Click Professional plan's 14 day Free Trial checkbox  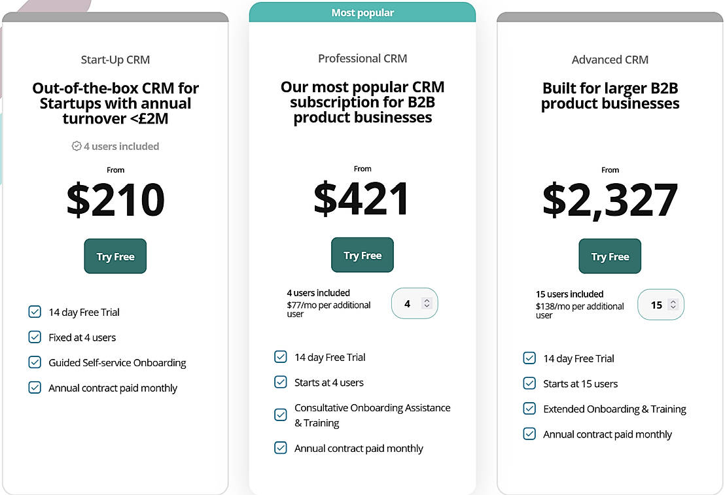click(281, 357)
